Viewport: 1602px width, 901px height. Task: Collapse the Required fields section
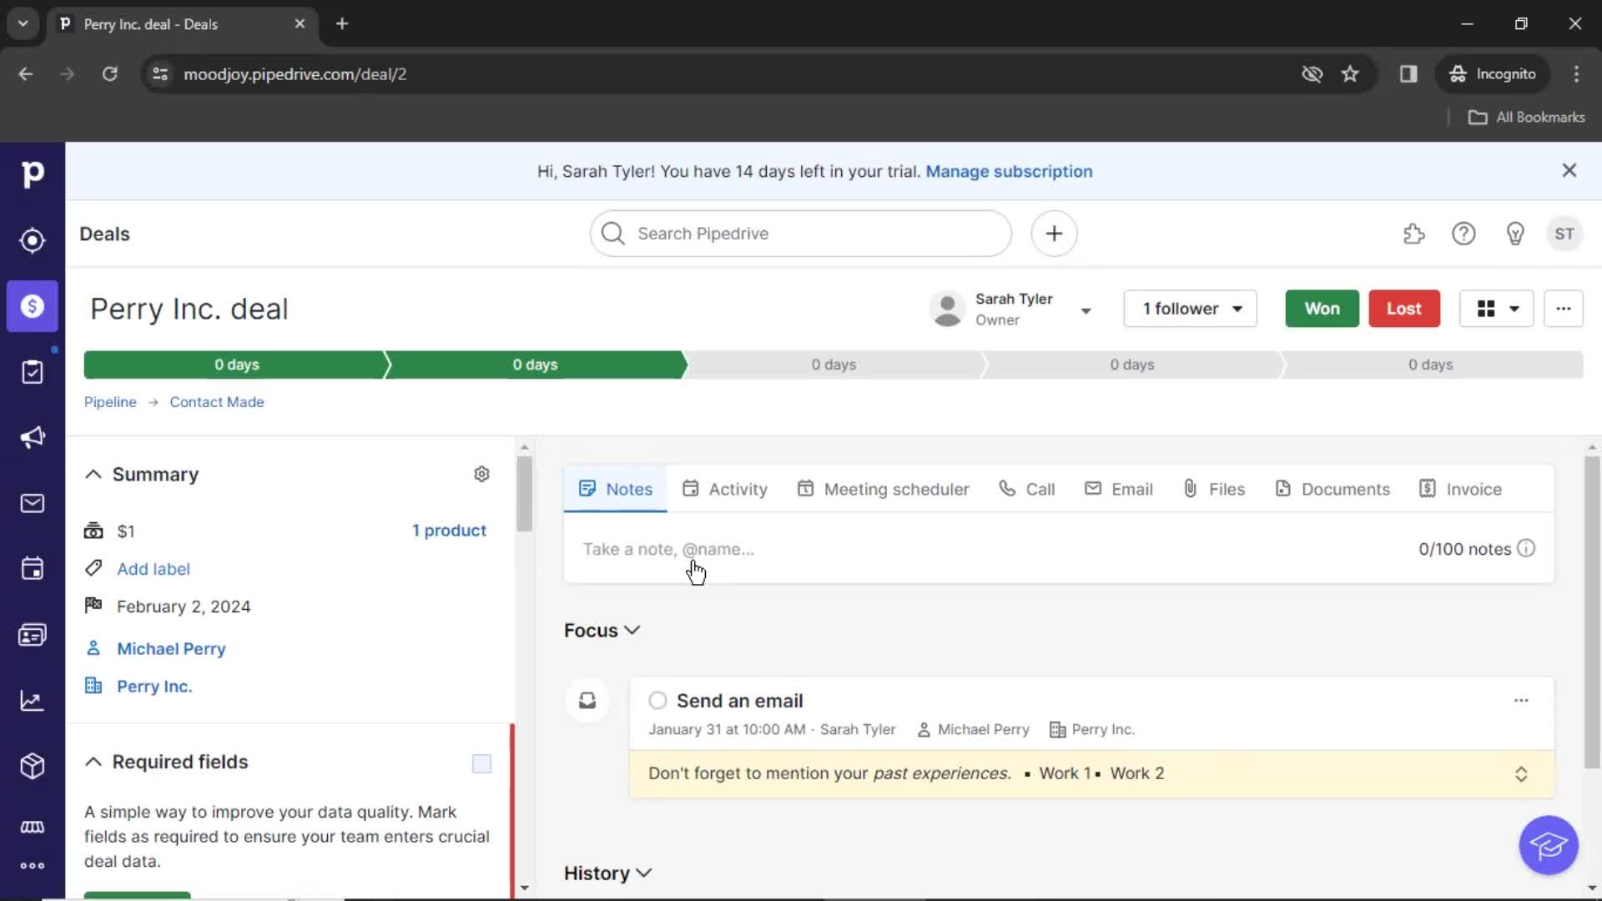point(93,762)
